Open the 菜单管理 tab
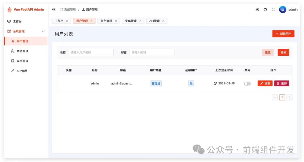This screenshot has width=304, height=162. 130,21
